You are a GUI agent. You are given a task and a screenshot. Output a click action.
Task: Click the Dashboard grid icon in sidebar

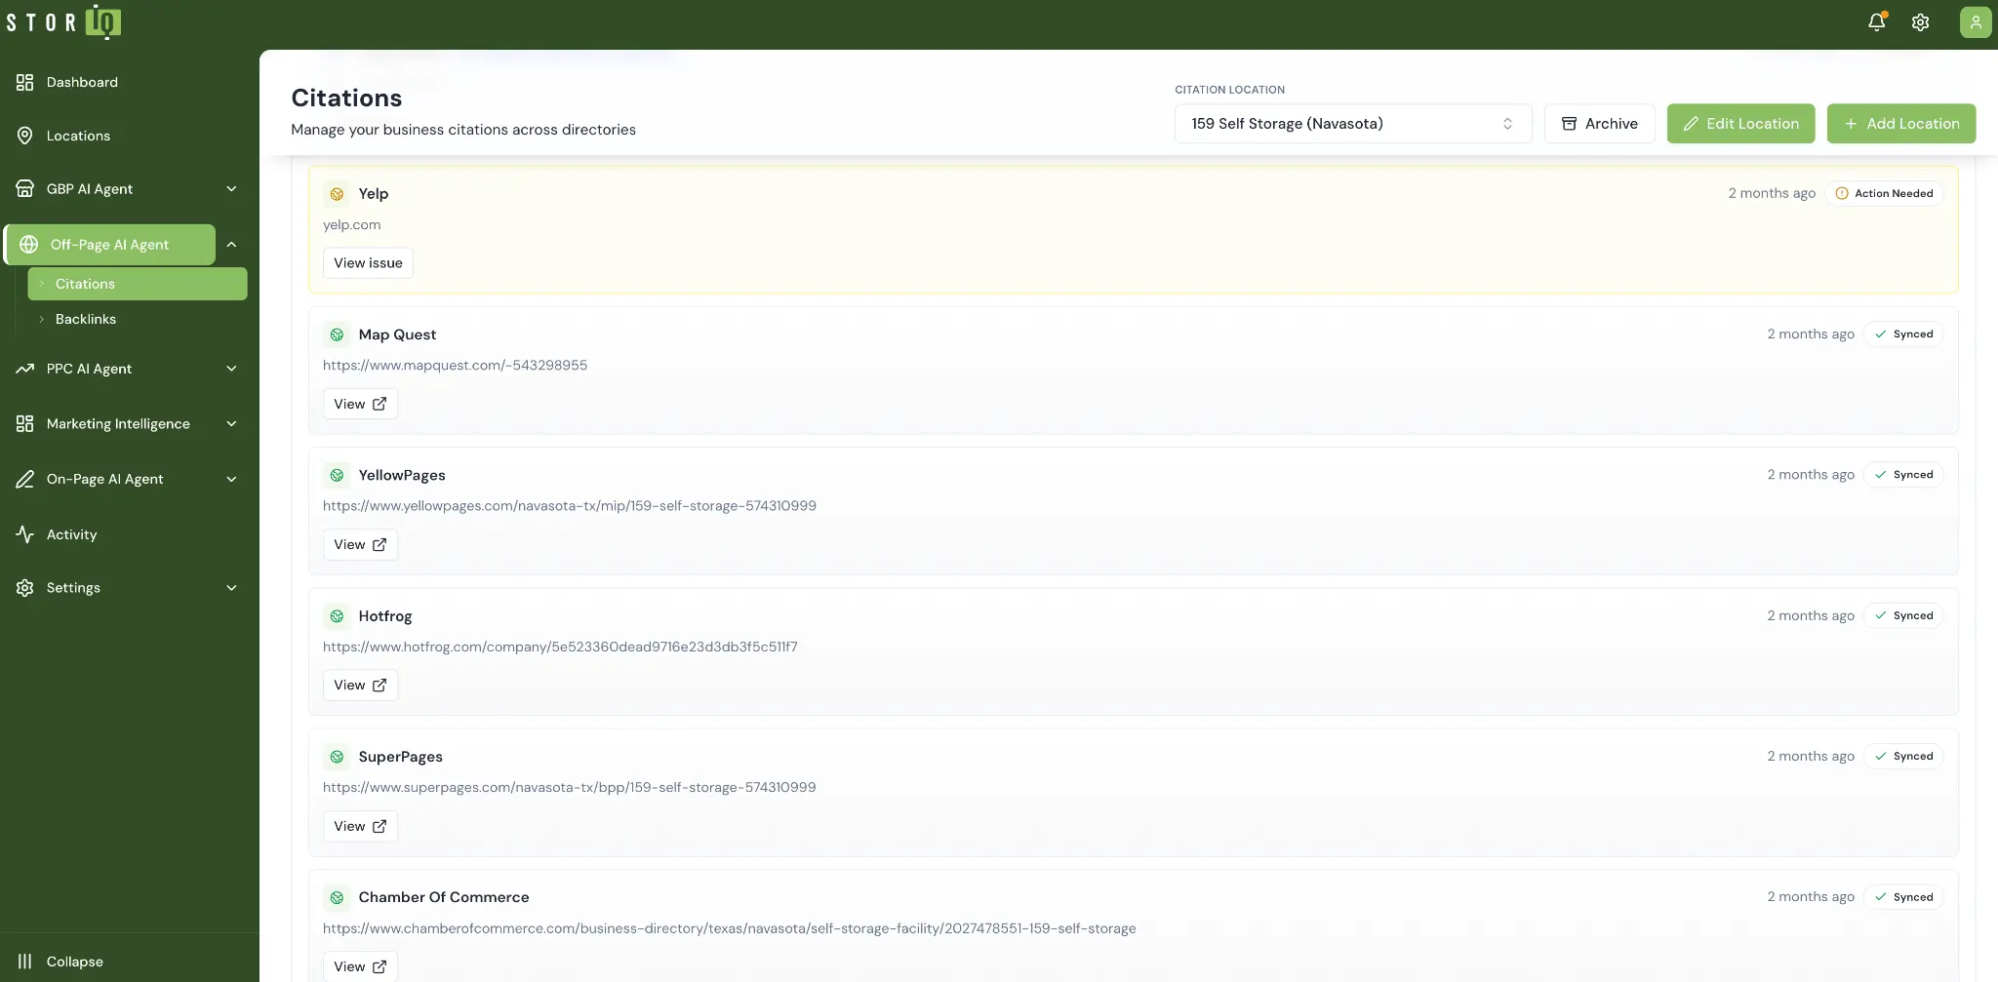click(25, 82)
